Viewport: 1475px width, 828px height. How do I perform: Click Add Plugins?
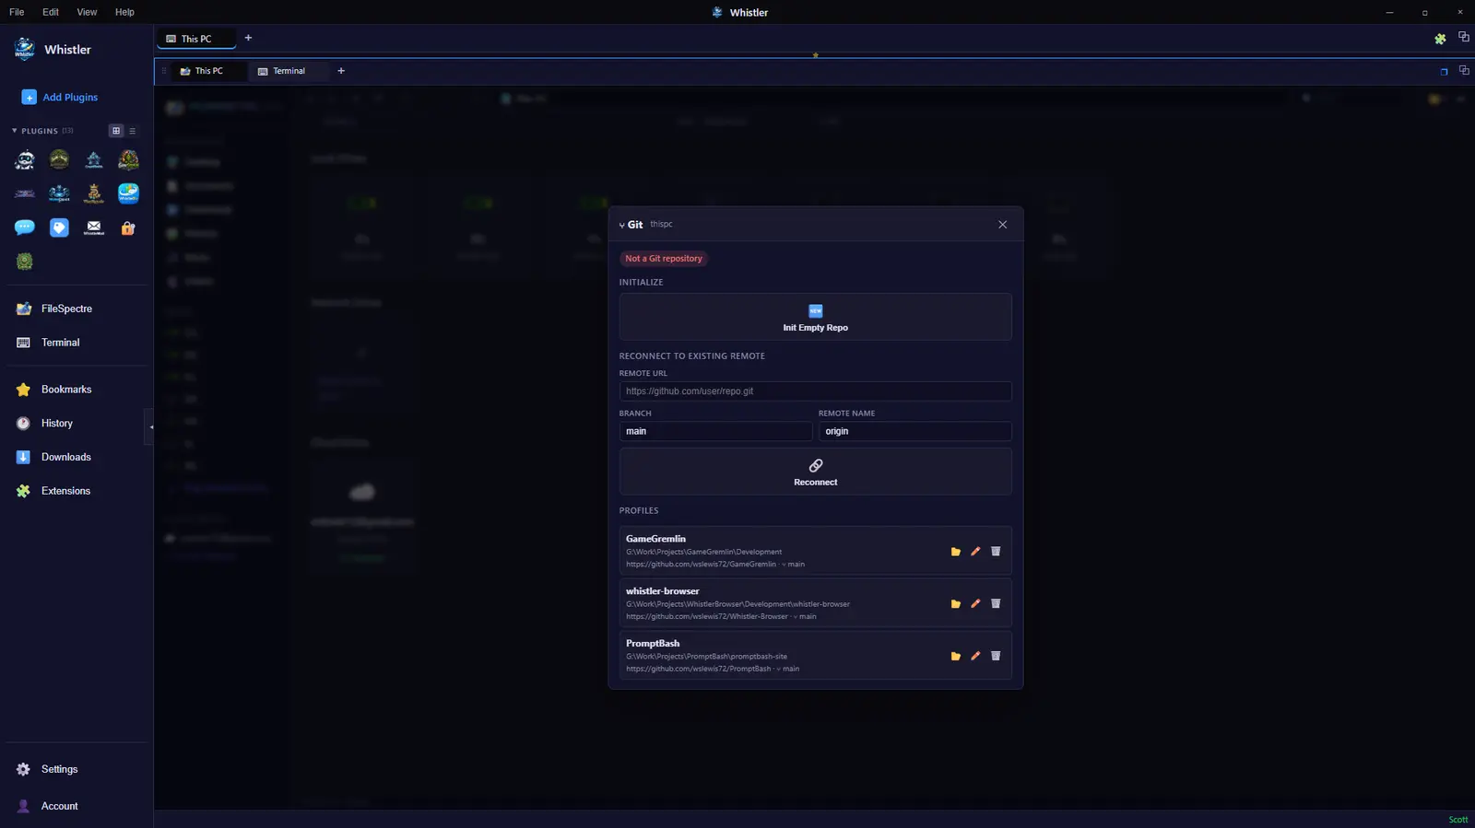click(x=60, y=97)
